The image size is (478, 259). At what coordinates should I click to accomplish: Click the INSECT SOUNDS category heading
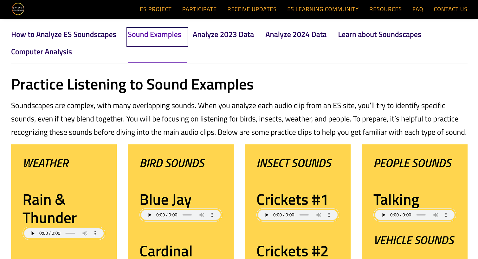tap(294, 163)
